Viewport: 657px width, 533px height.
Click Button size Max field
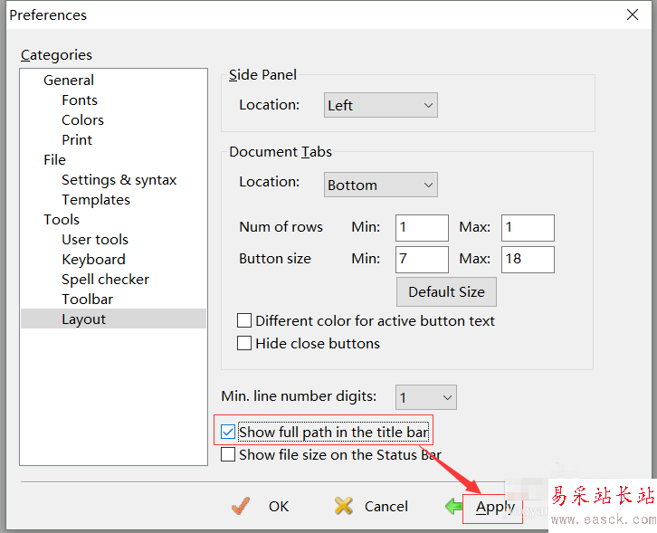point(528,259)
